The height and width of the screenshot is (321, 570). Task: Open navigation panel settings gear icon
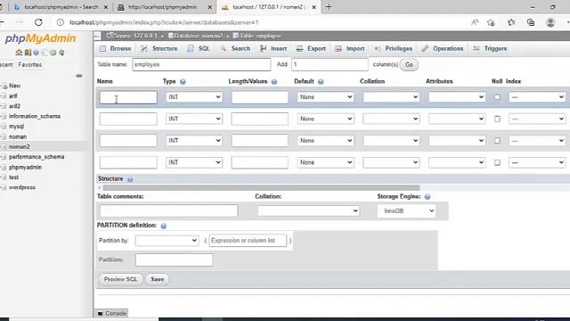coord(53,53)
